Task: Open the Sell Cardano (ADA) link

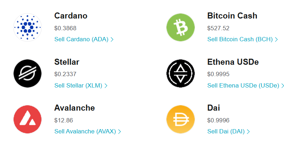Action: tap(81, 39)
